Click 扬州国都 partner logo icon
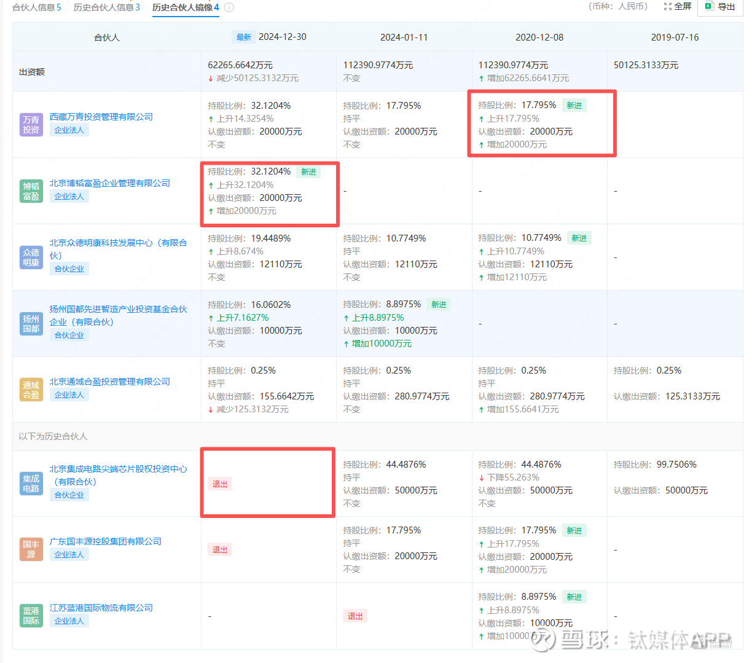The height and width of the screenshot is (663, 752). point(31,324)
